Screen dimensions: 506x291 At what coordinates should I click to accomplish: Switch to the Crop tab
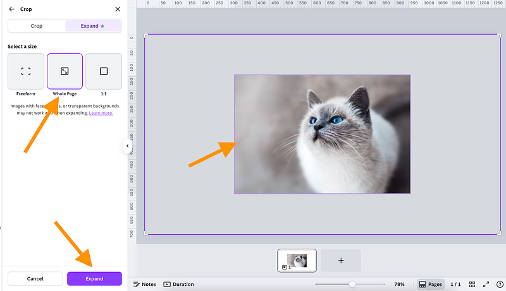coord(37,26)
